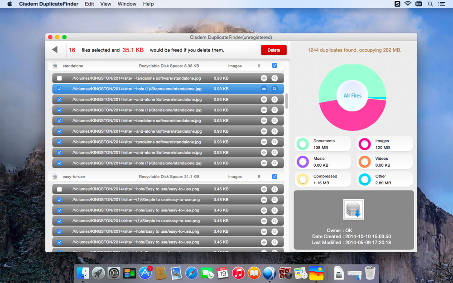Screen dimensions: 453x283
Task: Click the easy-to-use group PNG file icon
Action: click(x=55, y=177)
